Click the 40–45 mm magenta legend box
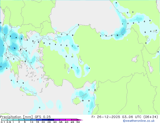 (x=68, y=120)
